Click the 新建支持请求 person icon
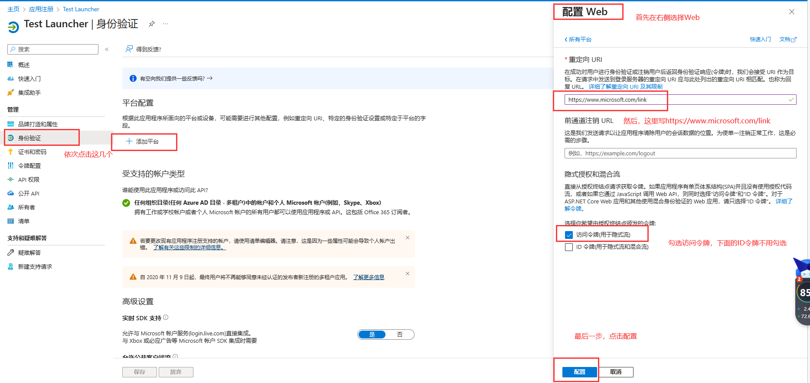Viewport: 810px width, 383px height. [10, 267]
